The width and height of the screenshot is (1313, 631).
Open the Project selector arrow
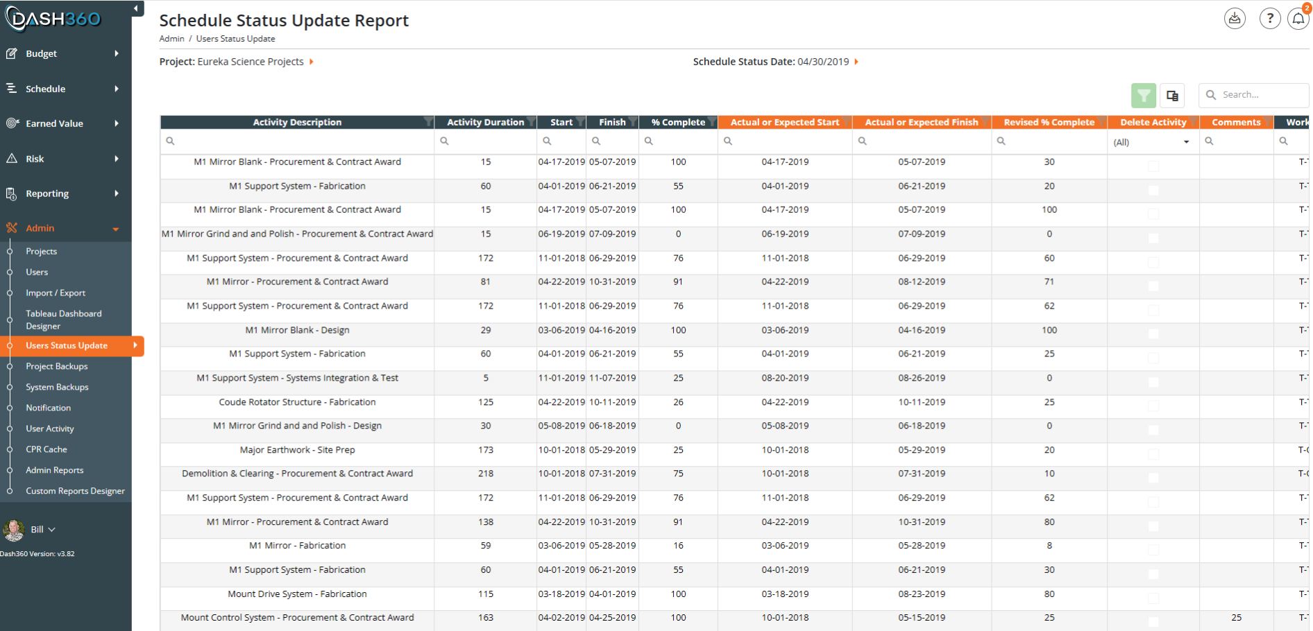coord(312,62)
